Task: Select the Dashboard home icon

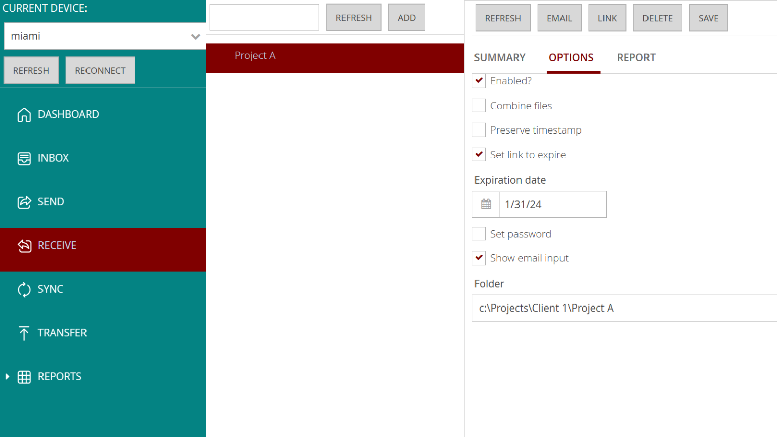Action: tap(24, 114)
